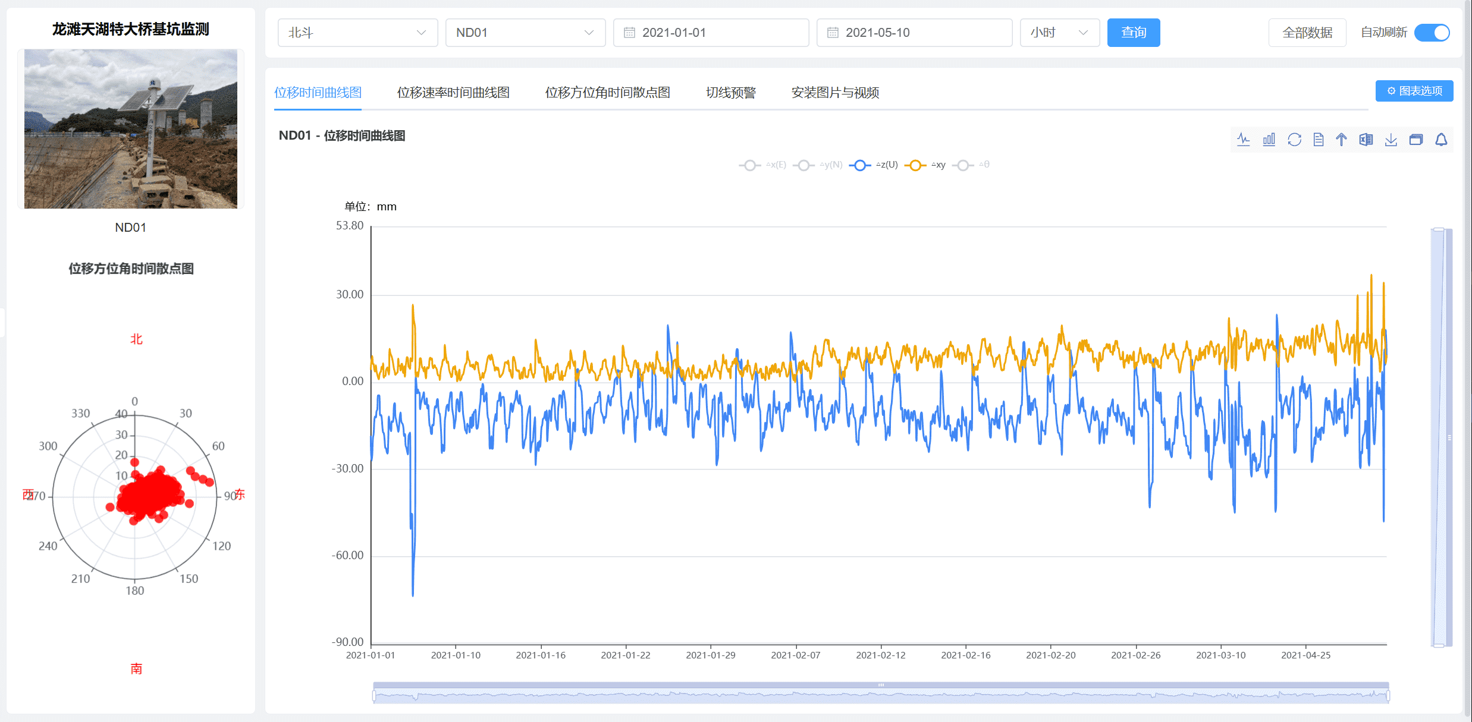Click the vertical data zoom slider
The height and width of the screenshot is (722, 1472).
point(1442,437)
